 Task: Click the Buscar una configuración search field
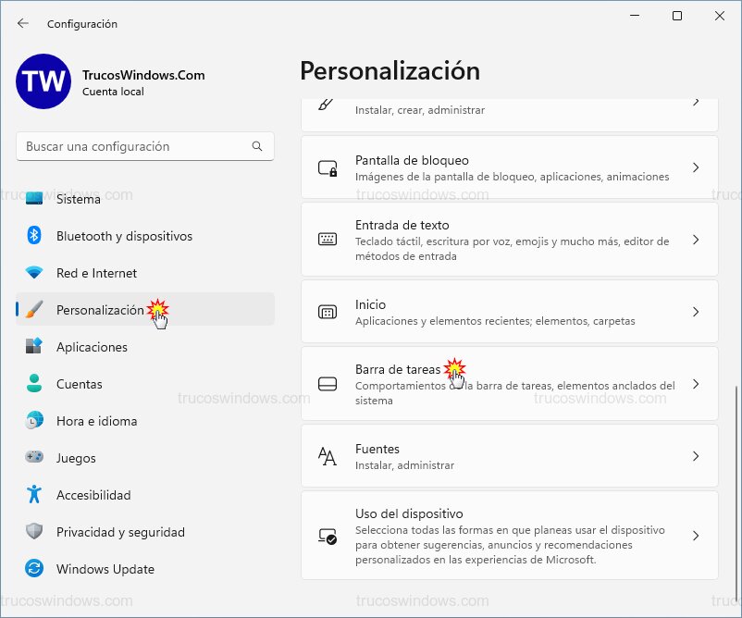[x=144, y=146]
